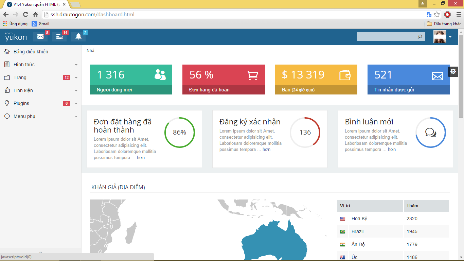Click the wallet icon on yellow card
This screenshot has width=464, height=261.
coord(345,75)
